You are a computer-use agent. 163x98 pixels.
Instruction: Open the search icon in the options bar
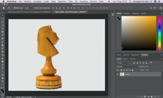click(x=151, y=8)
